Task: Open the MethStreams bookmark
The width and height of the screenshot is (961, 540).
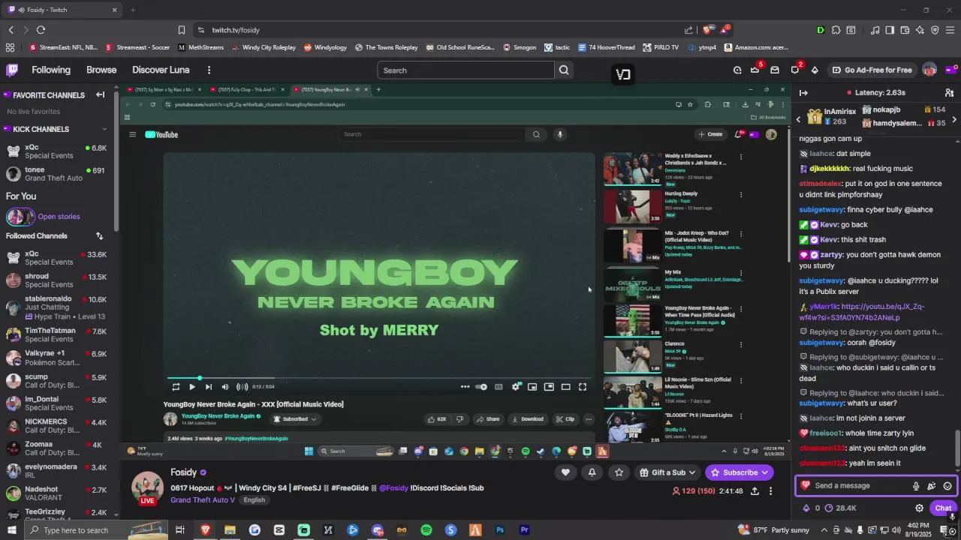Action: (x=200, y=47)
